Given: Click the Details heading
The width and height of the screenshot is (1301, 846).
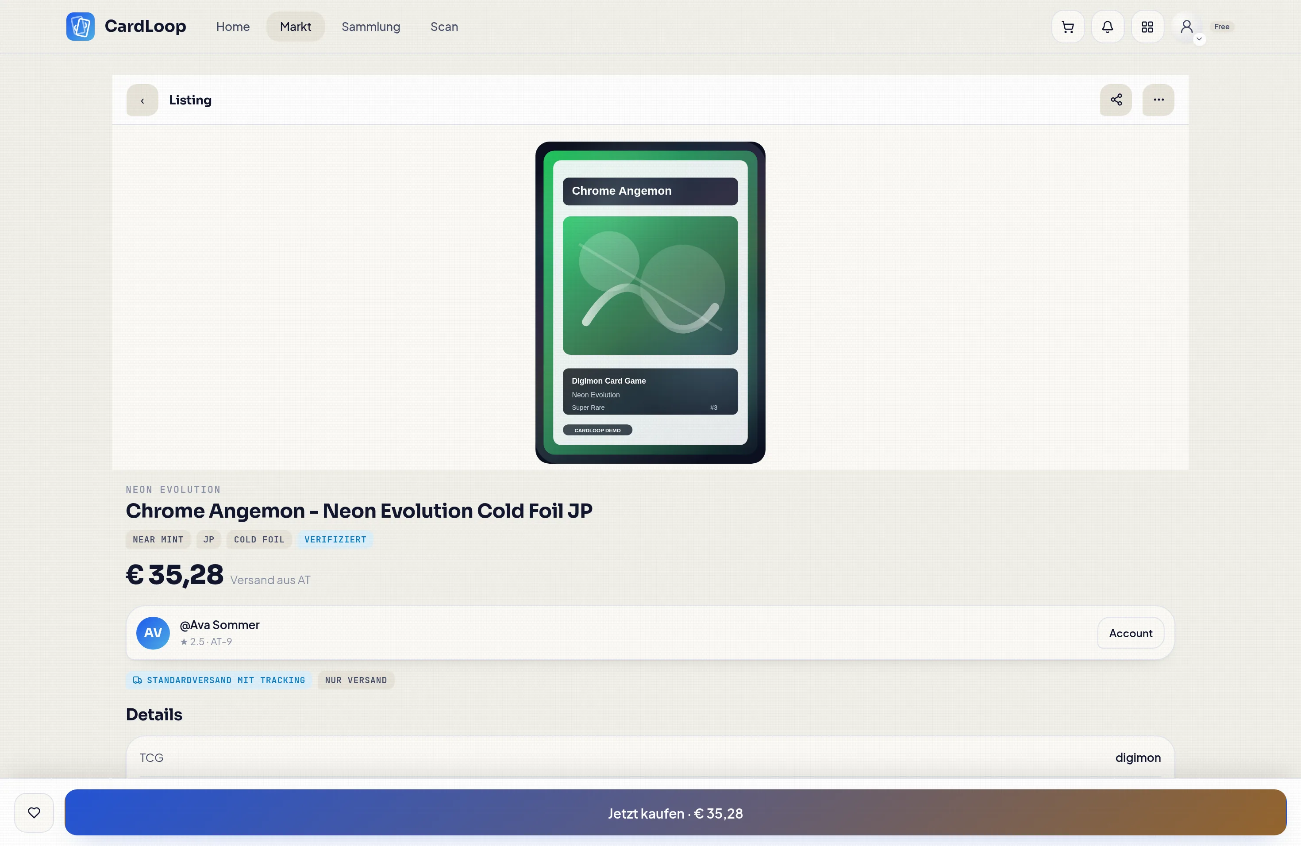Looking at the screenshot, I should [154, 714].
